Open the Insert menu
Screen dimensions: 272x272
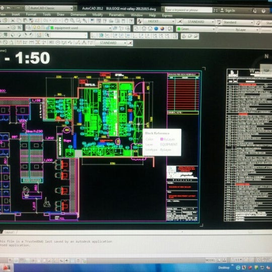tap(16, 14)
